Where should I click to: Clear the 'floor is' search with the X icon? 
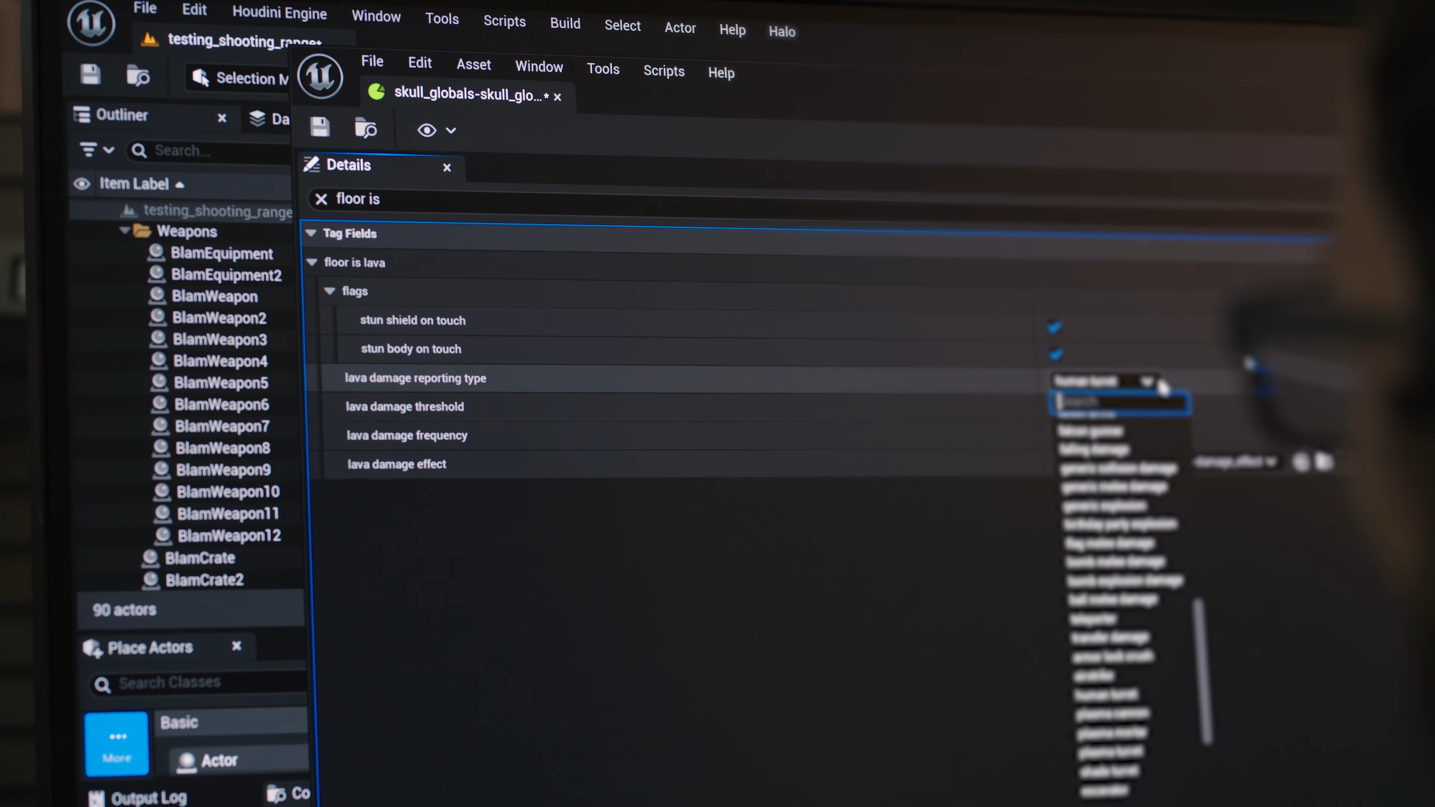[x=321, y=199]
